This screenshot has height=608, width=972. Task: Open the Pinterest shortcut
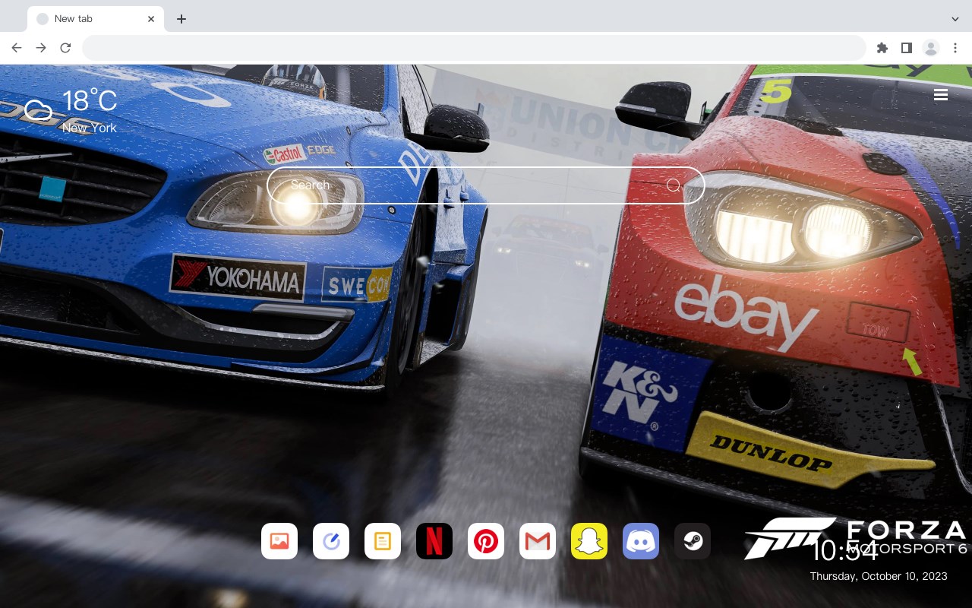[486, 541]
